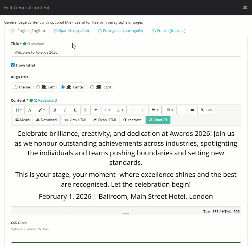Apply strikethrough formatting
The width and height of the screenshot is (252, 246).
tap(85, 110)
